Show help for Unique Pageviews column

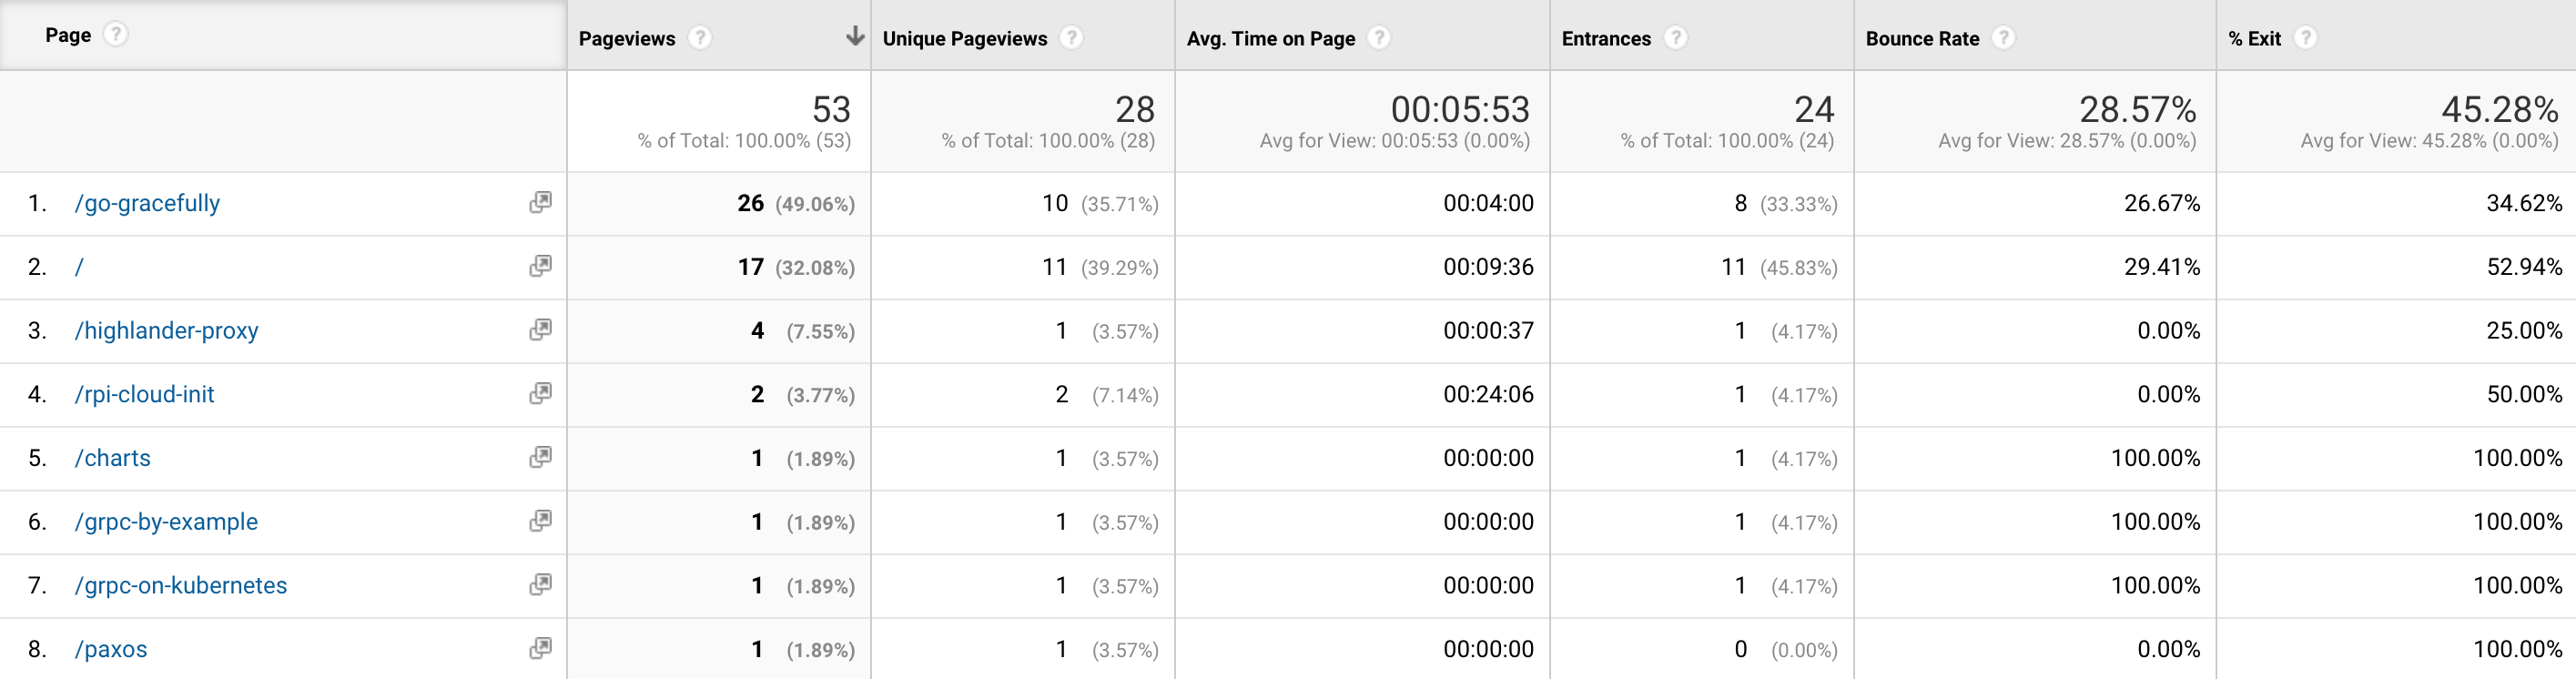click(1071, 38)
